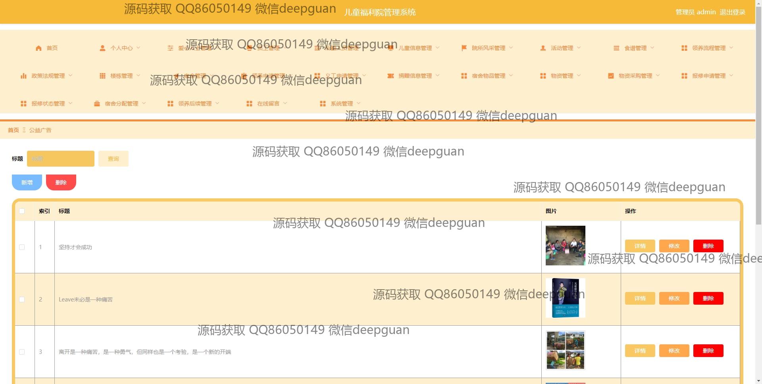Click the person icon for 个人中心
762x384 pixels.
[102, 48]
